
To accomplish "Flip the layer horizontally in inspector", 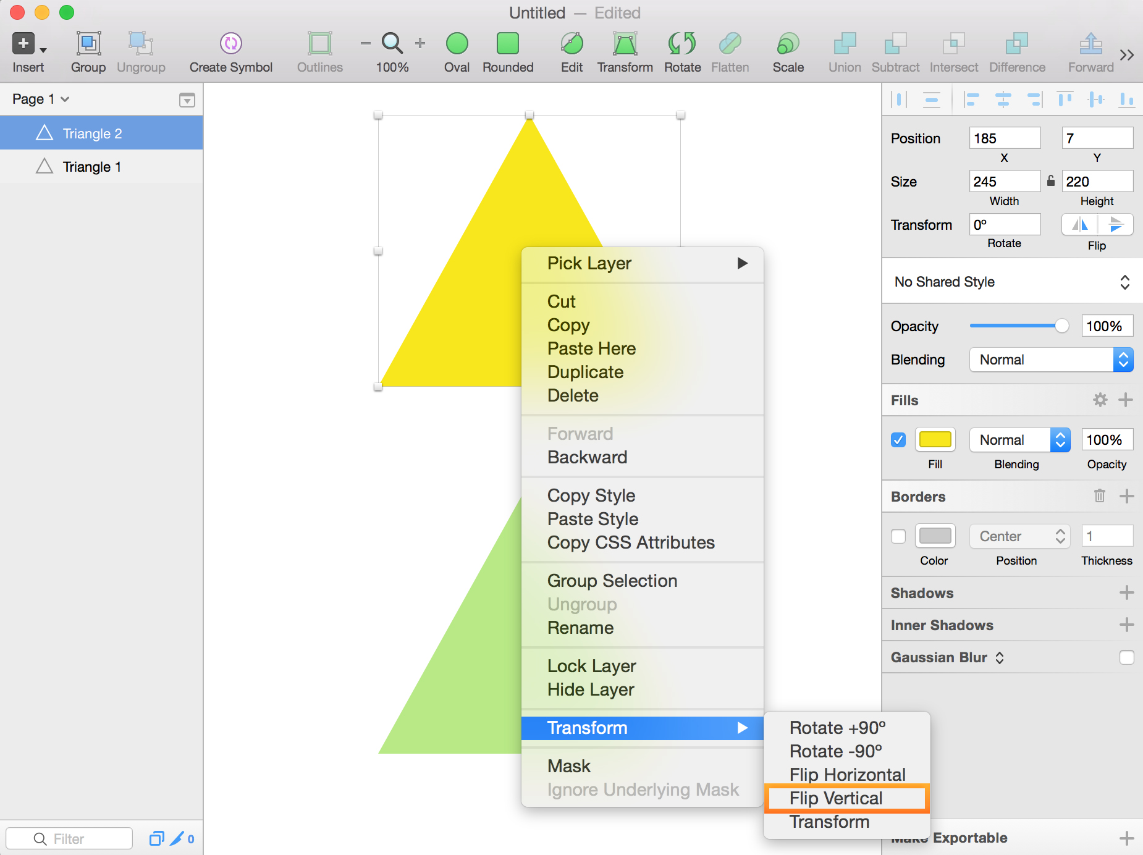I will click(x=1079, y=224).
